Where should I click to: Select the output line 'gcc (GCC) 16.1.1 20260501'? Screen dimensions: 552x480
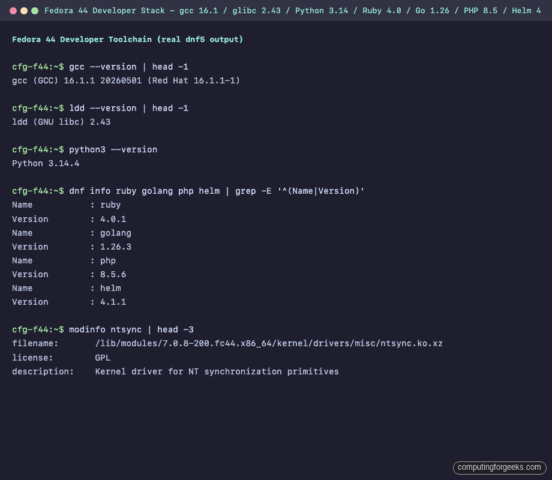tap(77, 80)
